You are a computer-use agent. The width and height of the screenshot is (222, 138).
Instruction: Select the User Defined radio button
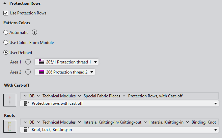pyautogui.click(x=6, y=52)
